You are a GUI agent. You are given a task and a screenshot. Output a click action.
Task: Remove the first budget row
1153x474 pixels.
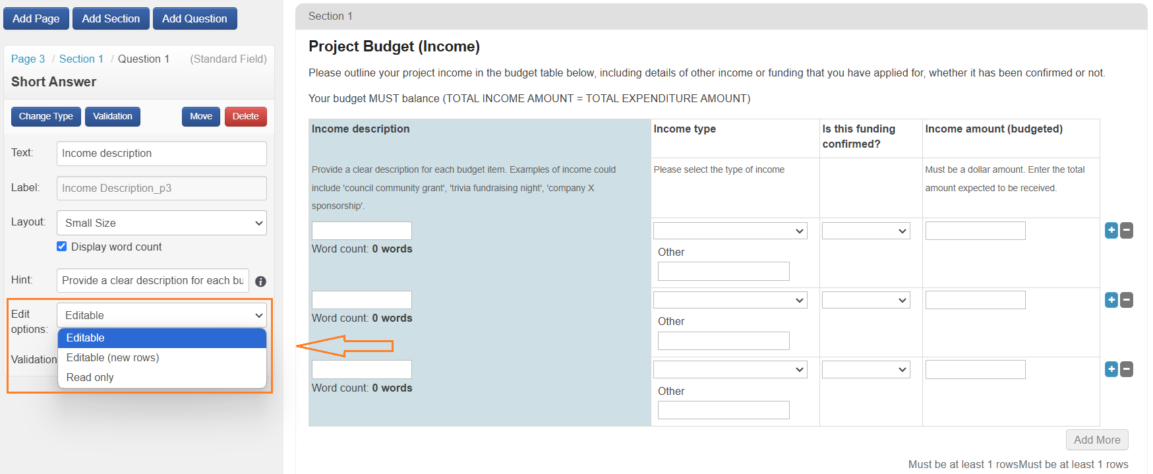(x=1127, y=231)
